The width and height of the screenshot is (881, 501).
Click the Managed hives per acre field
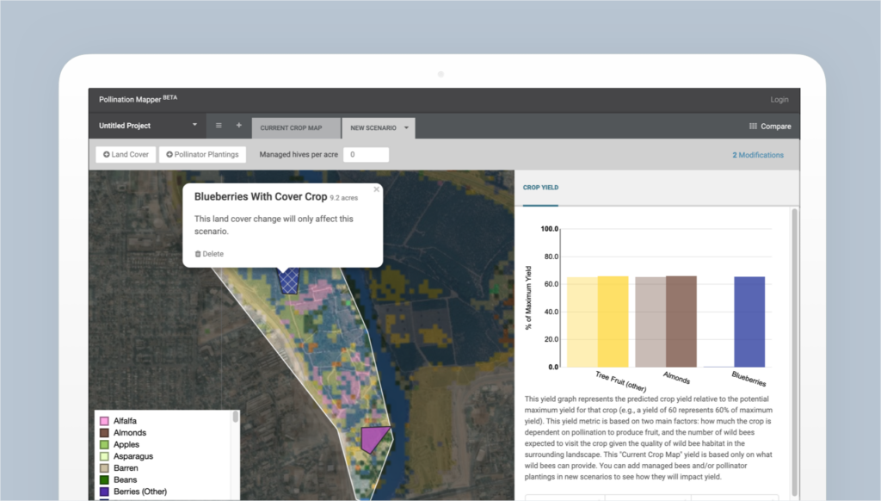367,154
